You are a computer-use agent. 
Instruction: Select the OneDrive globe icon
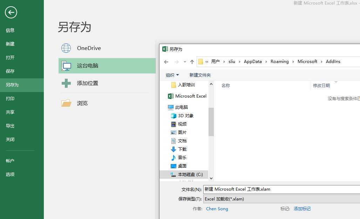pyautogui.click(x=66, y=48)
